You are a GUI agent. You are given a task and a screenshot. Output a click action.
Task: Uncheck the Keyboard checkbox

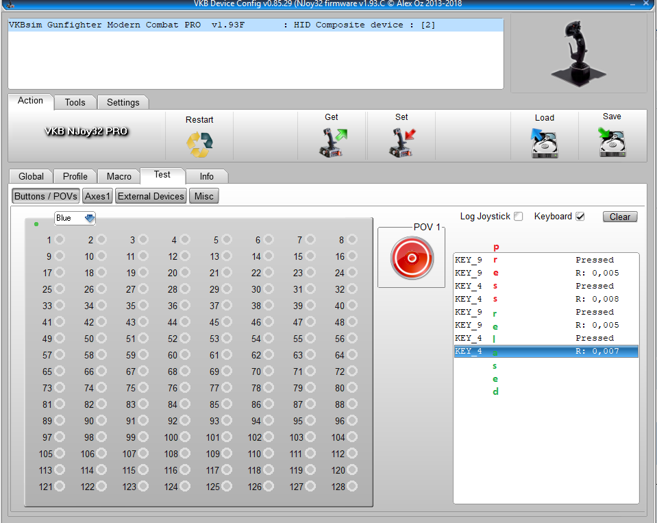pyautogui.click(x=580, y=217)
